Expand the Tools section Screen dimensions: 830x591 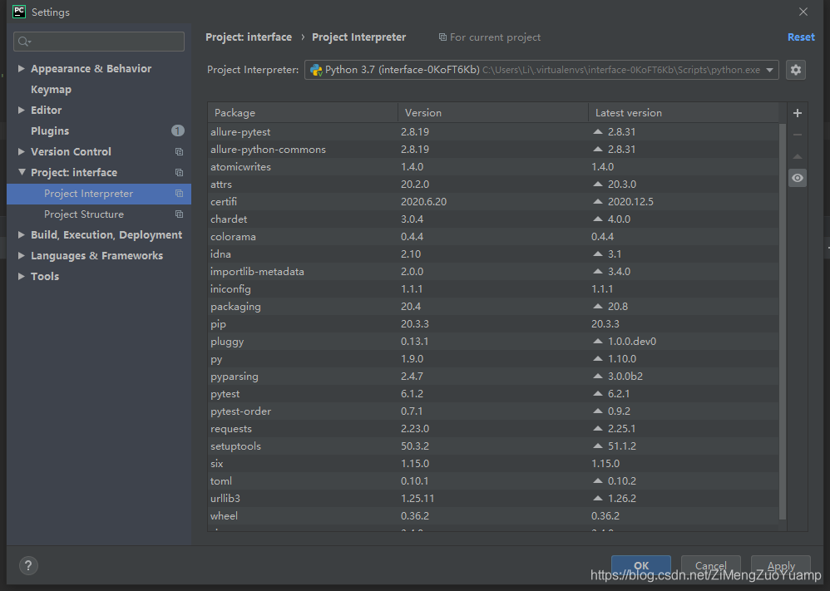[x=21, y=276]
